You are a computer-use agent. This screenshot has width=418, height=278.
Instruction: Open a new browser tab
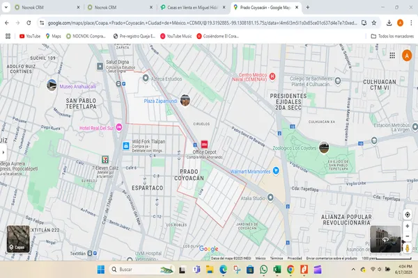308,8
